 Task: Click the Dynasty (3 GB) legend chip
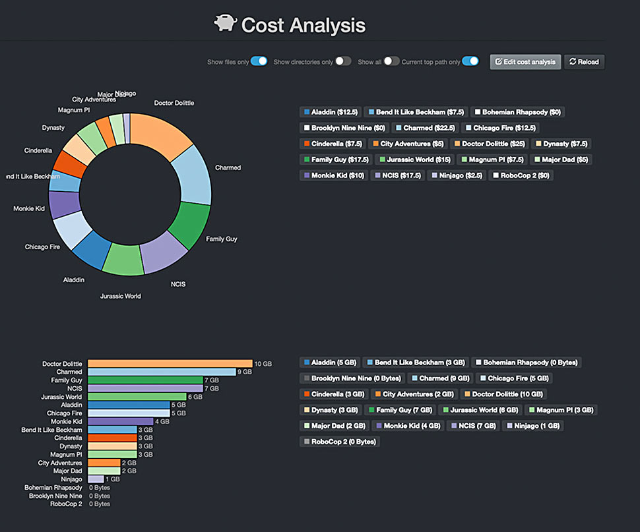click(331, 410)
